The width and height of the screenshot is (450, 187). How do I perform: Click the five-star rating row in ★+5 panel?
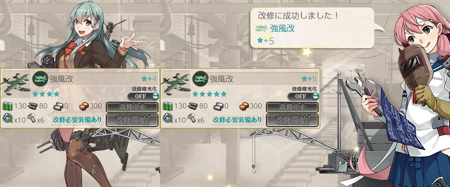pyautogui.click(x=210, y=93)
